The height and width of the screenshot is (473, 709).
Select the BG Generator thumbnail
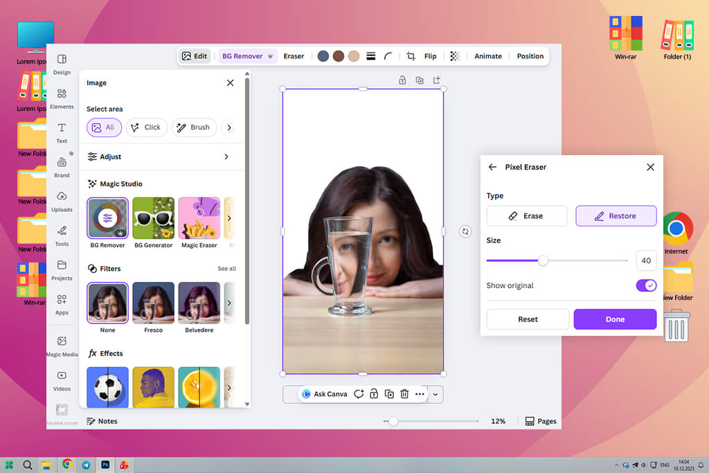(153, 218)
